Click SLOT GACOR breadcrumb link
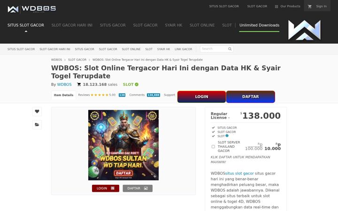 (77, 60)
